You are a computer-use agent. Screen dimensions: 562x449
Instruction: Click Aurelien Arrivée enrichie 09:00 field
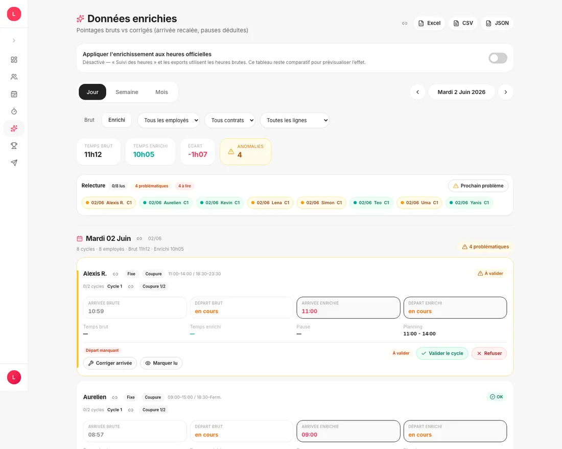pos(348,431)
